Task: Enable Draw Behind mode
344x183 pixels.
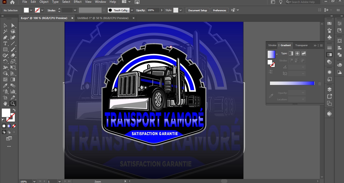Action: coord(9,132)
